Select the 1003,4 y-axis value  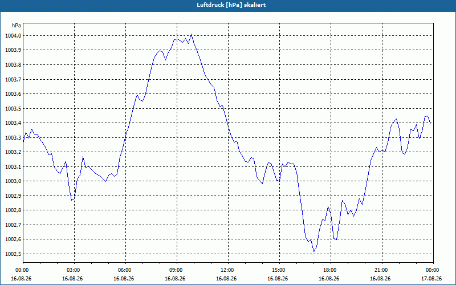13,123
